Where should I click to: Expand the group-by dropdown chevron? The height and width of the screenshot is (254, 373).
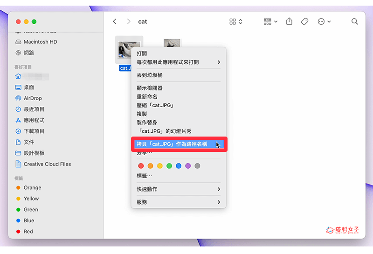(x=276, y=21)
